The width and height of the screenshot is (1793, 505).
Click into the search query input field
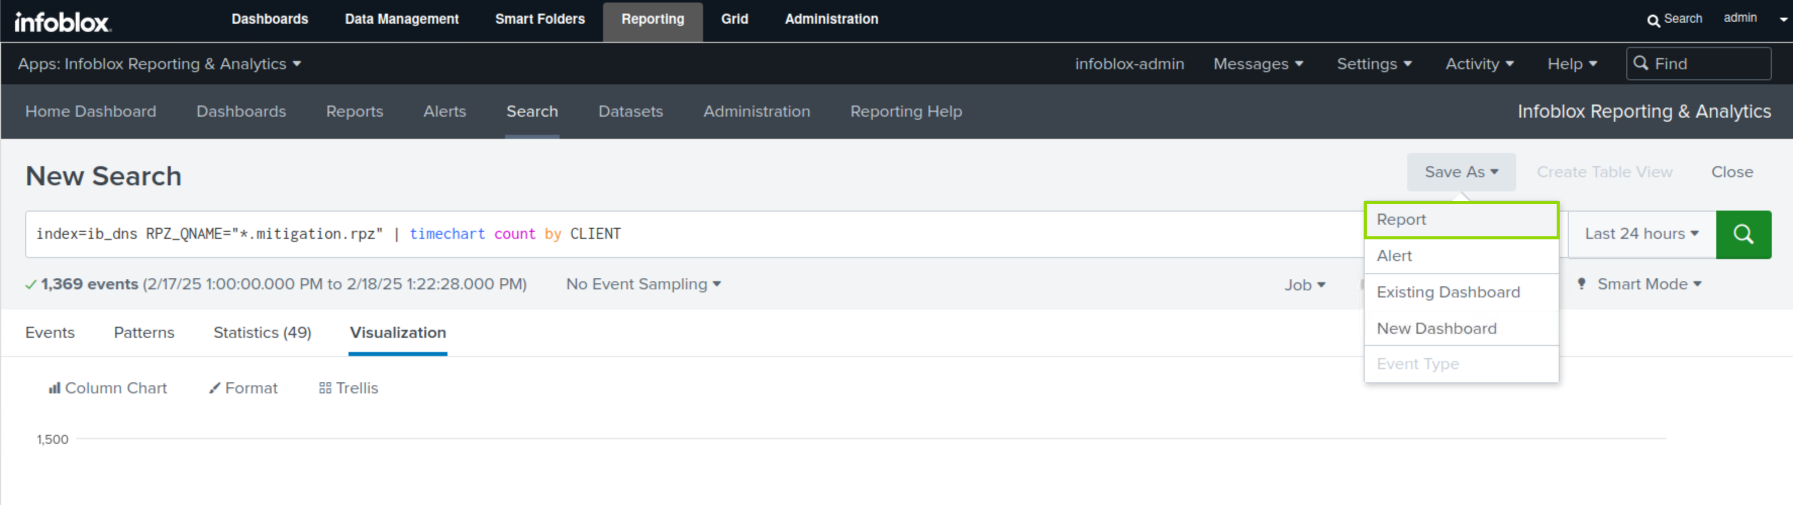click(696, 234)
